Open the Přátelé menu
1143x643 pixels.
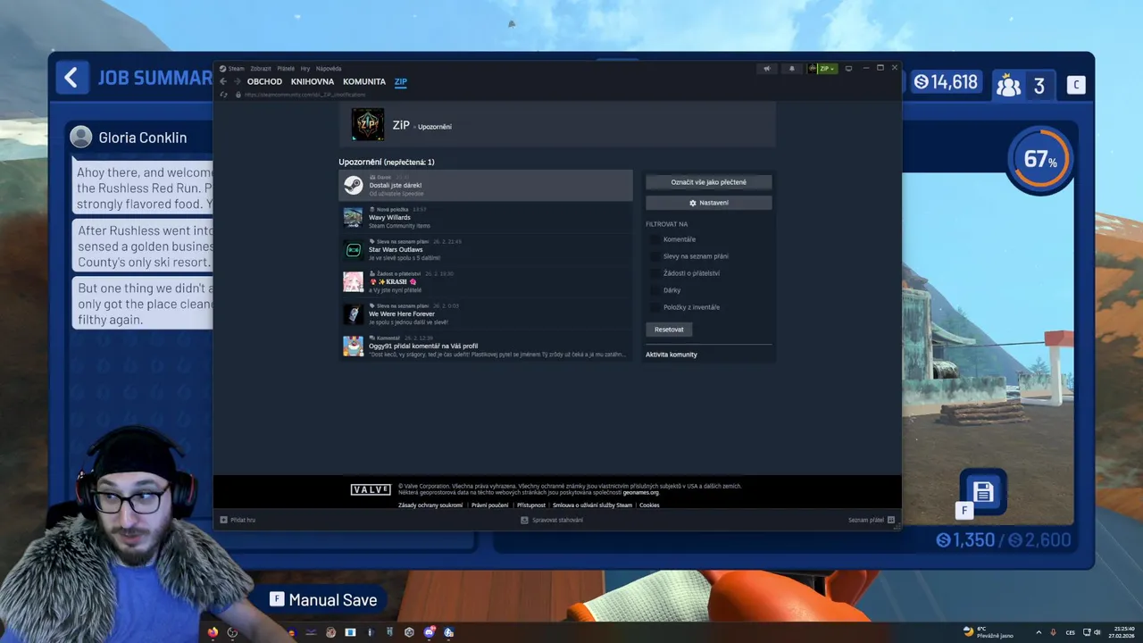click(x=286, y=69)
